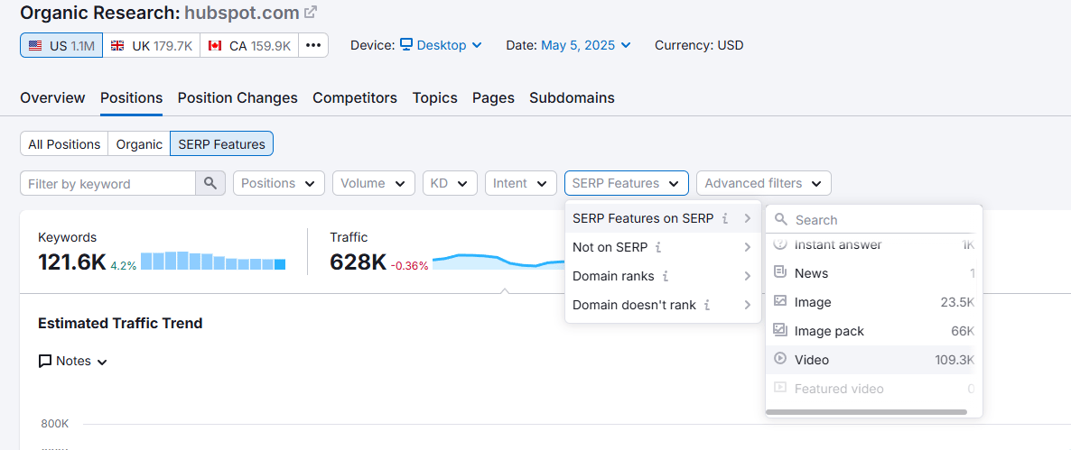Switch to All Positions view
Screen dimensions: 1071x450
click(64, 144)
